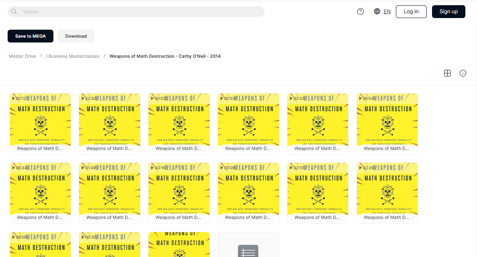This screenshot has height=257, width=477.
Task: Play the 35:08 video thumbnail
Action: (x=249, y=193)
